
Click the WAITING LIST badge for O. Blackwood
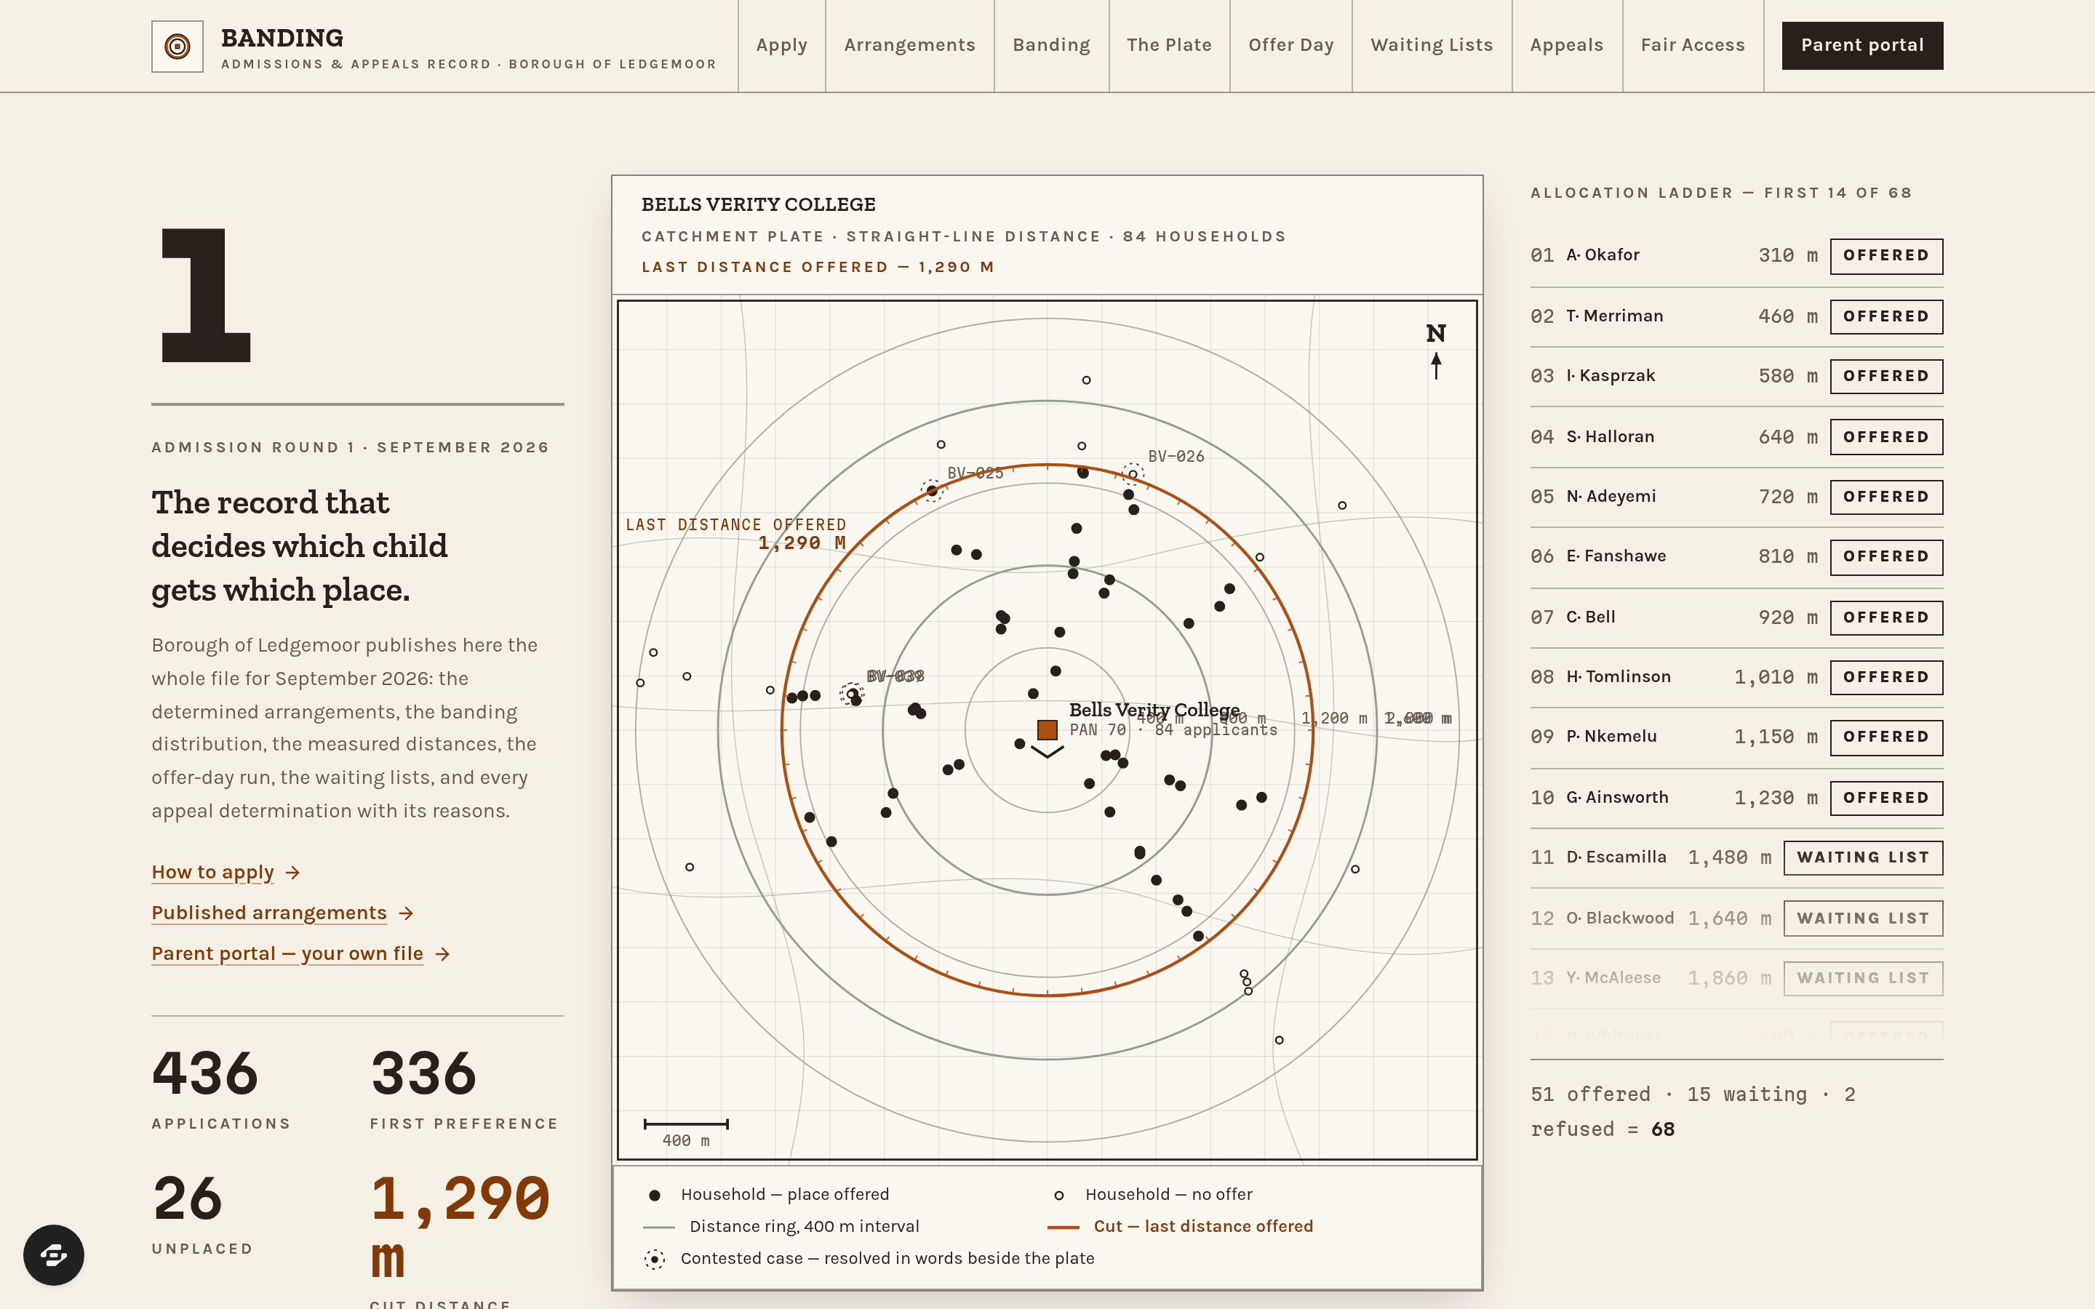click(x=1863, y=918)
